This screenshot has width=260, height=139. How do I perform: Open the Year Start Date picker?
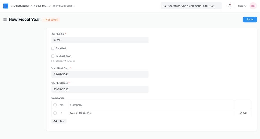tap(100, 75)
